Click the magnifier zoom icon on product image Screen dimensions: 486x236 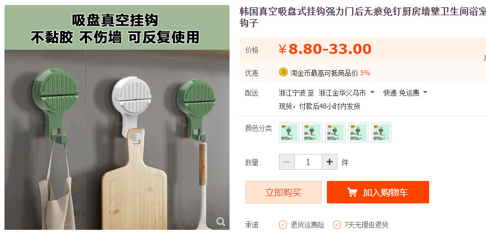pos(220,221)
